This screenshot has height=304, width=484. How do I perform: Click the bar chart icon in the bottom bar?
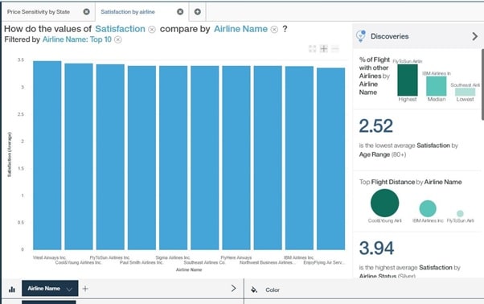tap(12, 290)
